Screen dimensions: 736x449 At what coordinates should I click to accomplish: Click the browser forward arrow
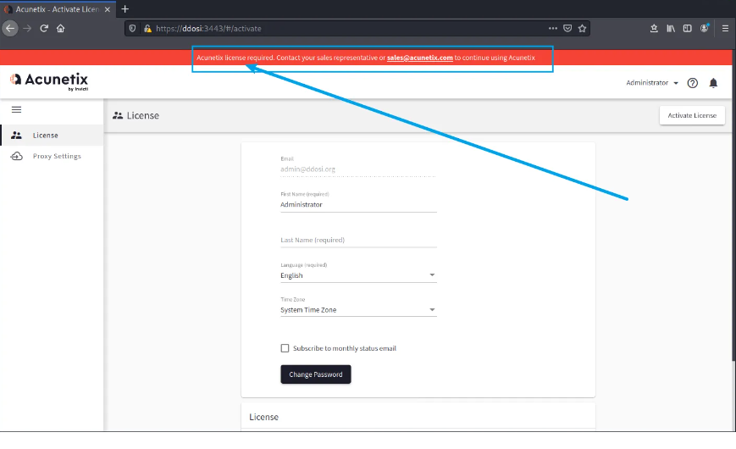pos(27,28)
